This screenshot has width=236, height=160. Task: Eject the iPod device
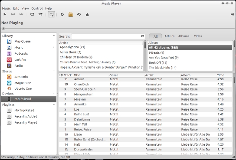87,15
